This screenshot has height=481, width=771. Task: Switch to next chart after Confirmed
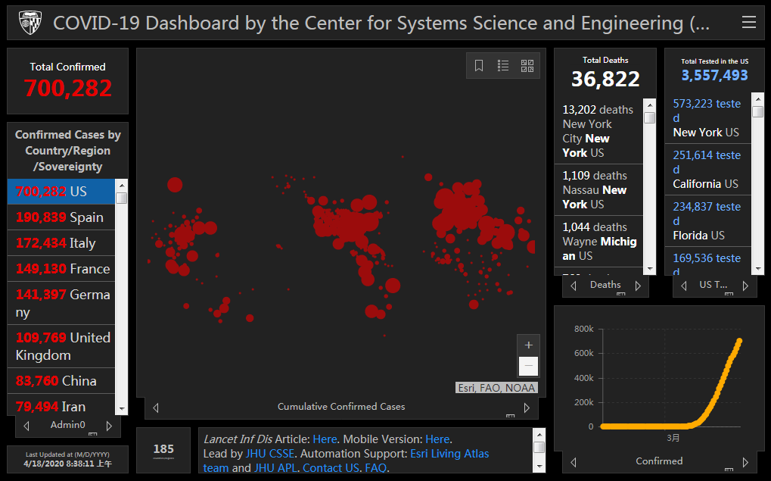pos(745,462)
